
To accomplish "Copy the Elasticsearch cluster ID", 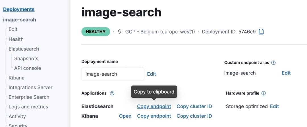I will 194,106.
